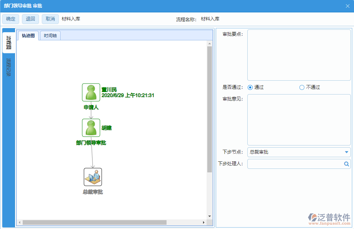
Task: Click inside the 审批意见 text area
Action: pos(299,120)
